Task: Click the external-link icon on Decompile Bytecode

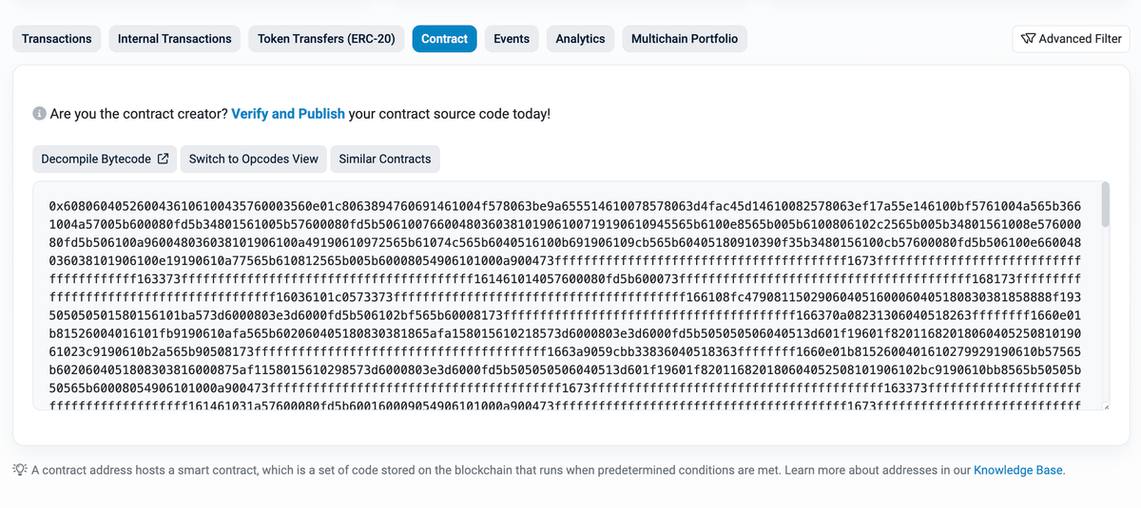Action: coord(164,159)
